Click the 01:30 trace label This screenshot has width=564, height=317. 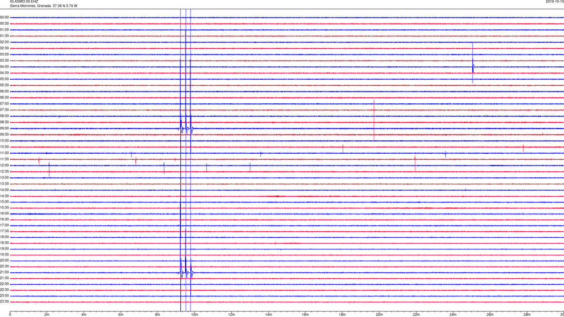pos(4,36)
